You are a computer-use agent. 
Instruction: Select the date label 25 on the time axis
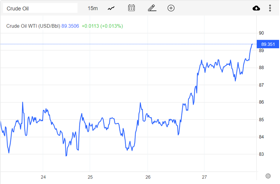90,177
